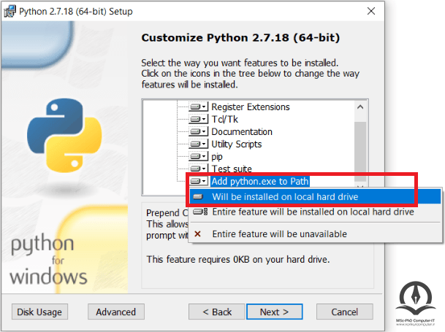The width and height of the screenshot is (445, 332).
Task: Click the feature list vertical scrollbar thumb
Action: [360, 151]
